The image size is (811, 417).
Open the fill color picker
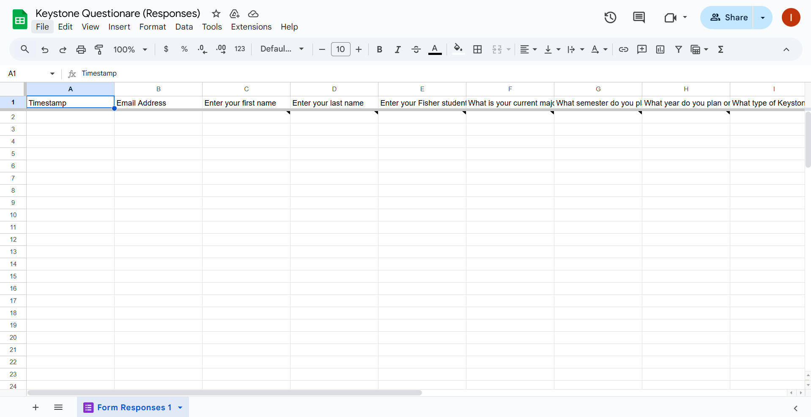(x=458, y=49)
